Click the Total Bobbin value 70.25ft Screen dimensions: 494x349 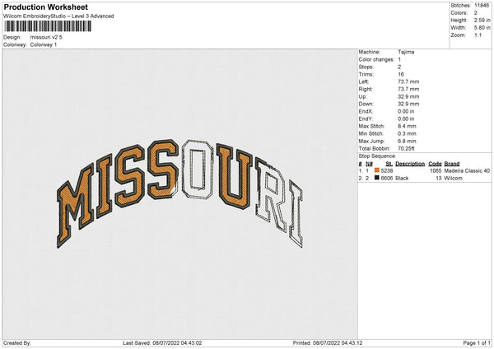406,148
